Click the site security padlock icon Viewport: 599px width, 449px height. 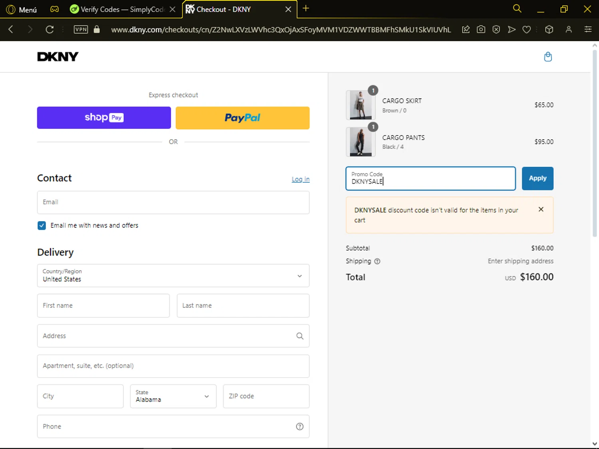(x=97, y=29)
